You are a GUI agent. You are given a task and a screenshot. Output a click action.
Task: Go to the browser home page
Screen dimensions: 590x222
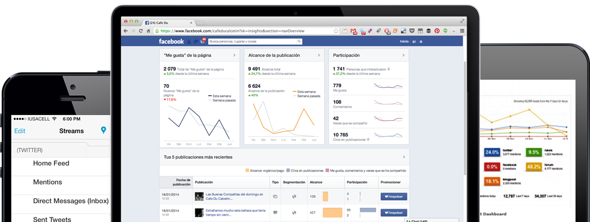click(x=149, y=31)
